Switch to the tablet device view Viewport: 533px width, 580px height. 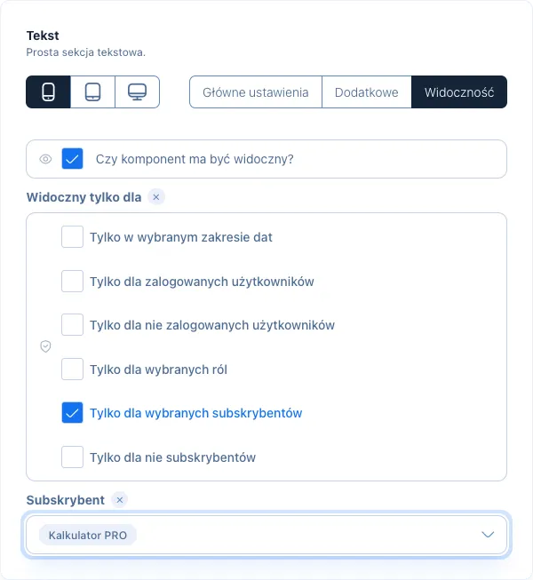tap(93, 92)
